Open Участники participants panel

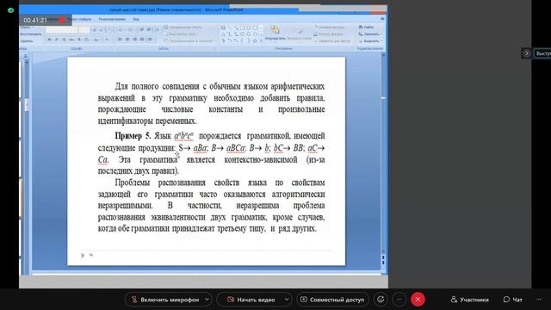coord(469,300)
